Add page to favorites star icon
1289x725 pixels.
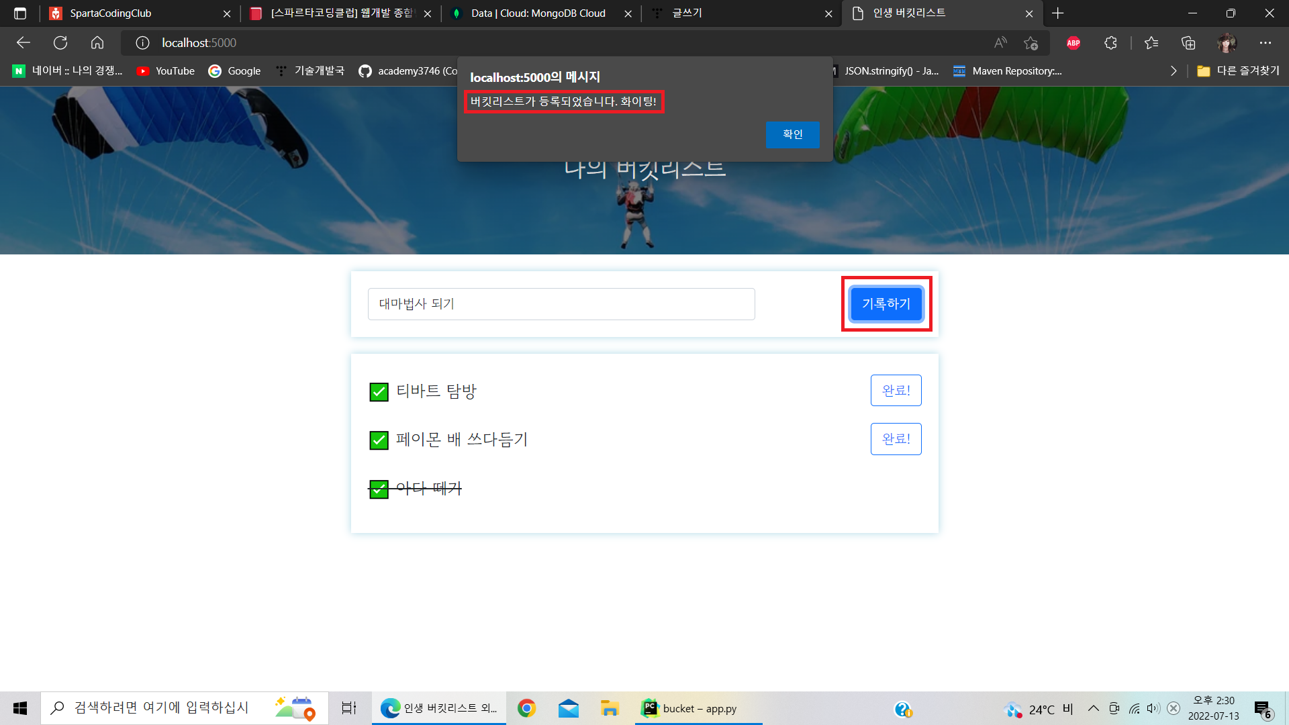point(1031,43)
